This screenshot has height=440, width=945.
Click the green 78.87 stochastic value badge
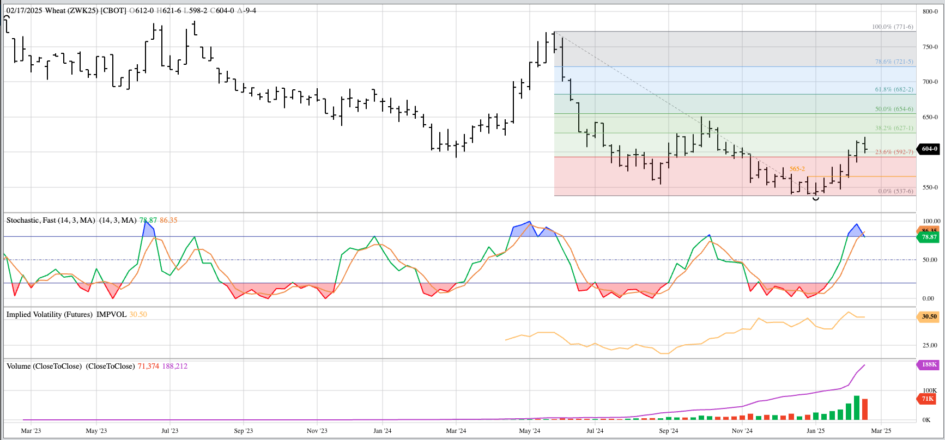click(929, 237)
